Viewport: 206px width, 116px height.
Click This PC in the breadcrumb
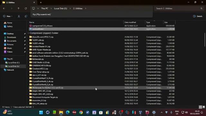[x=45, y=8]
